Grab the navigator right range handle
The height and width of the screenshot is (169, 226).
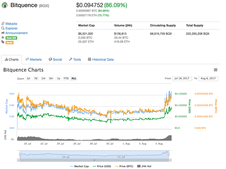[x=168, y=155]
